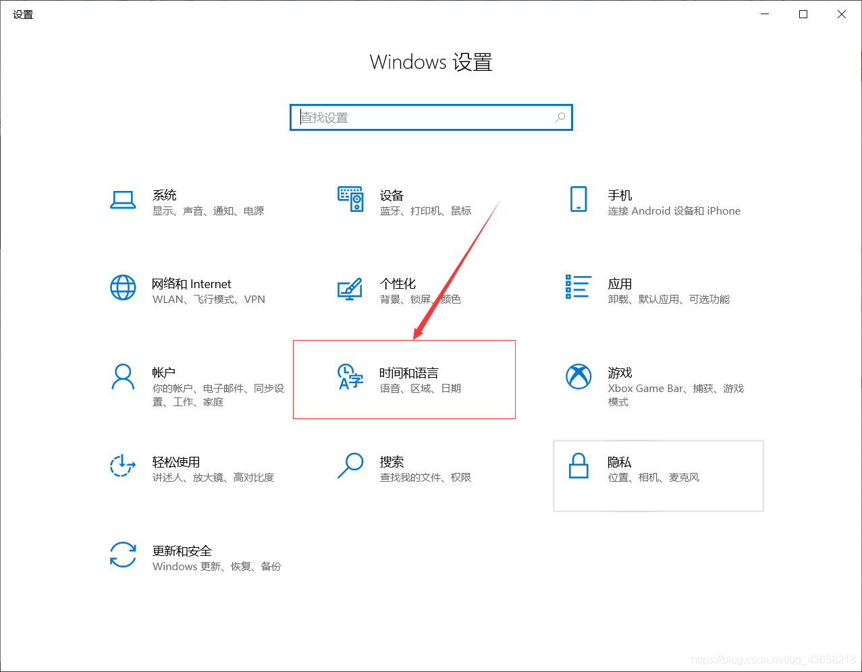
Task: Open the 隐私 padlock icon
Action: click(578, 466)
